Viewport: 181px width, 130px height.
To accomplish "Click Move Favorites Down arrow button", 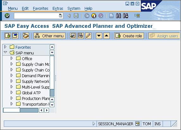I will click(x=99, y=36).
